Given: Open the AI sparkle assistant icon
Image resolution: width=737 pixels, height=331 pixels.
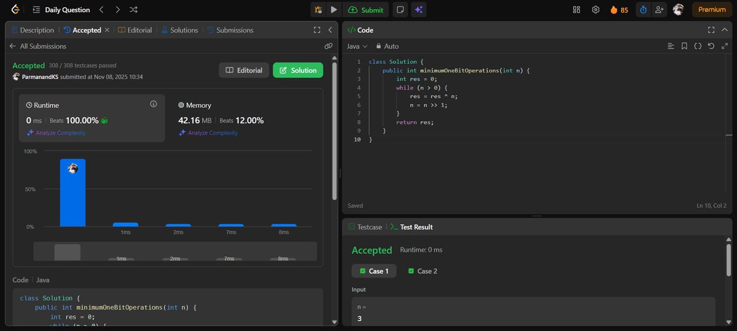Looking at the screenshot, I should point(419,10).
